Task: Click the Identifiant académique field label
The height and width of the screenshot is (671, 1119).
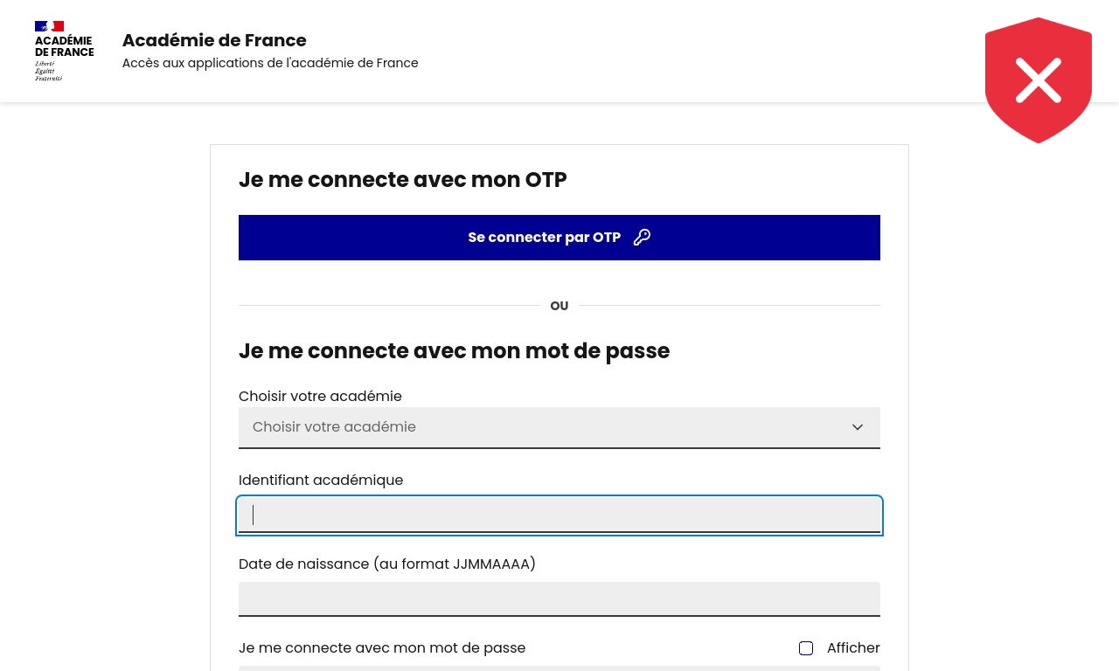Action: click(321, 481)
